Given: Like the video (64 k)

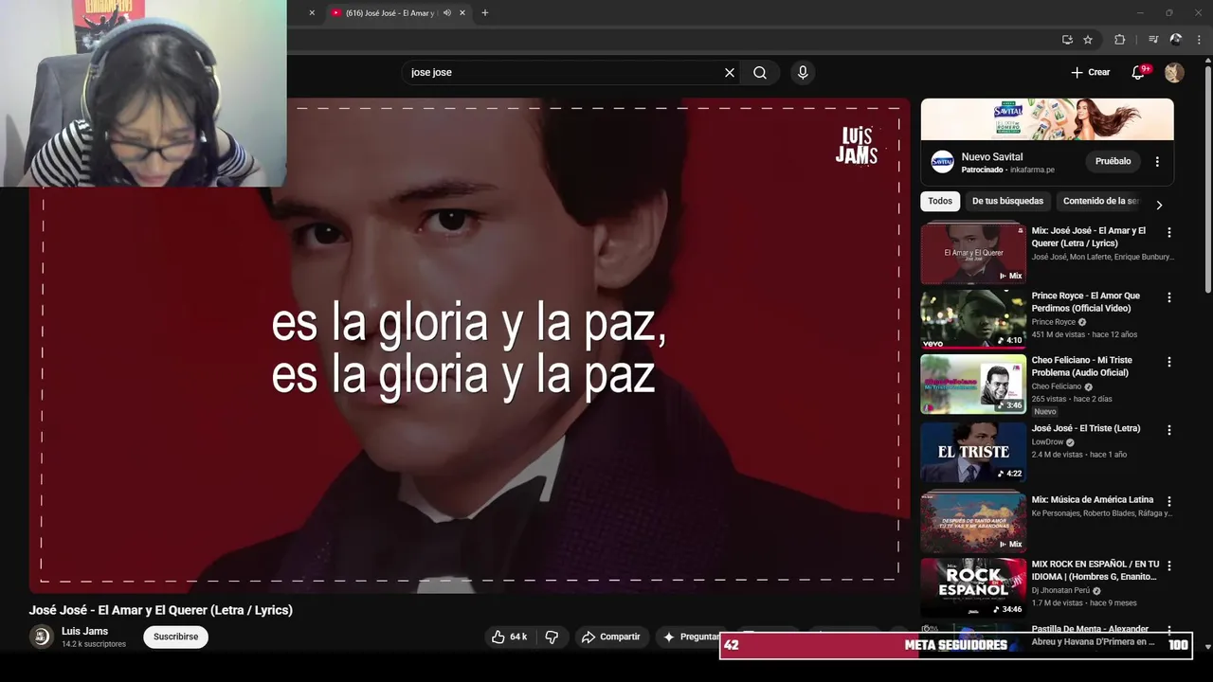Looking at the screenshot, I should click(x=509, y=637).
